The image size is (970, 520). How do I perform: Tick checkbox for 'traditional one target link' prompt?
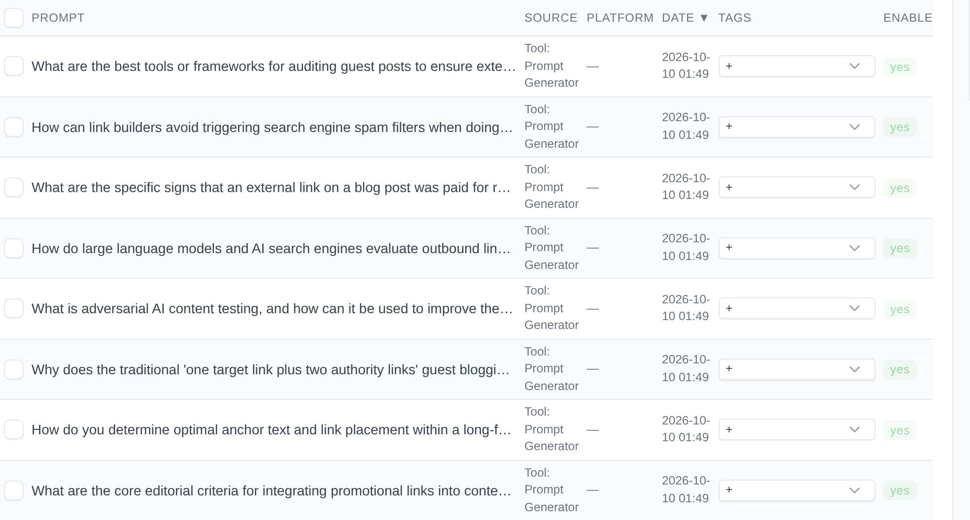click(14, 369)
